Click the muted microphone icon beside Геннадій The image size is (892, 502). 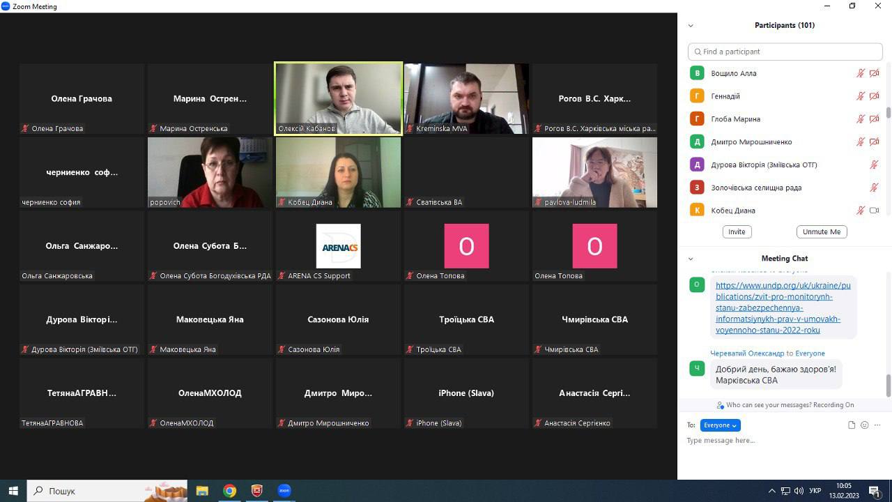click(x=861, y=96)
